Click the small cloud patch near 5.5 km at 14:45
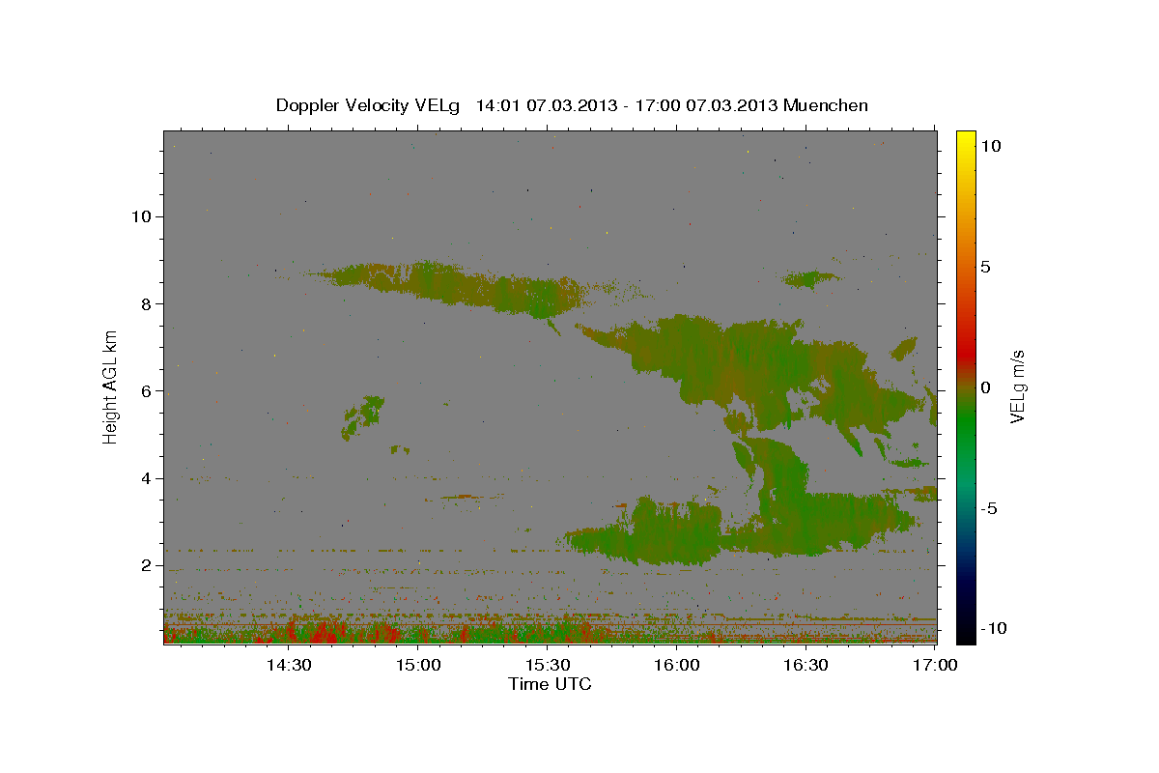Image resolution: width=1159 pixels, height=773 pixels. [x=363, y=417]
